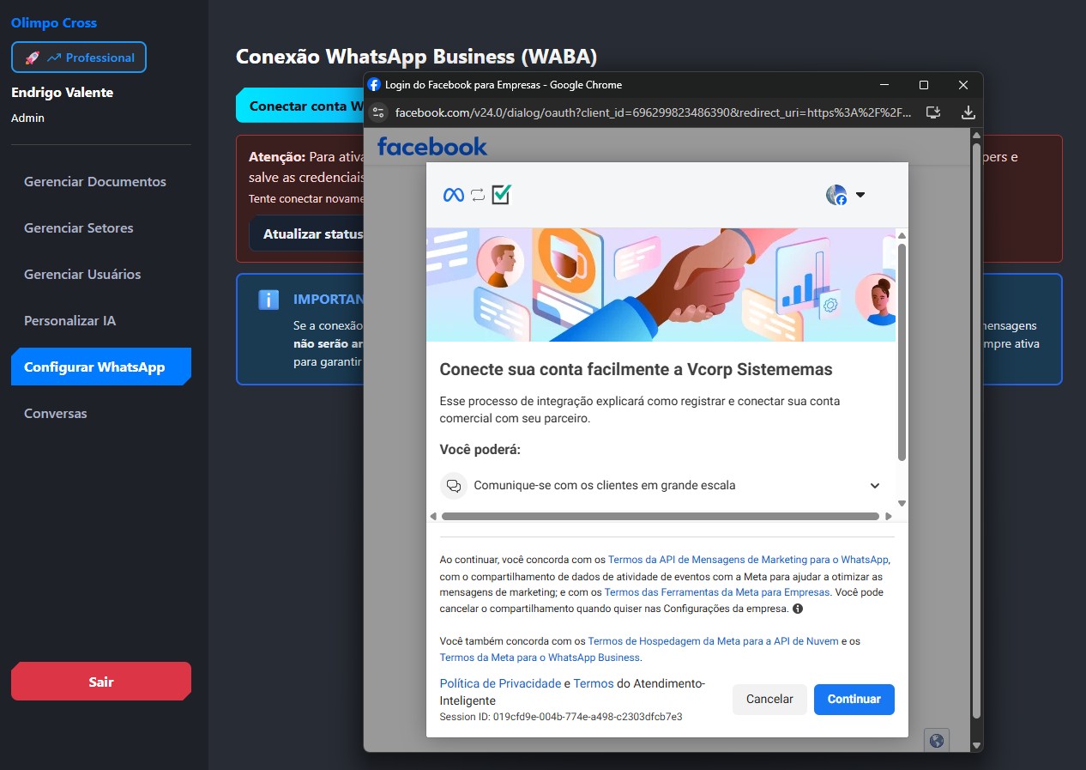Screen dimensions: 1086x770
Task: Open Termos da Meta para o WhatsApp Business link
Action: coord(540,658)
